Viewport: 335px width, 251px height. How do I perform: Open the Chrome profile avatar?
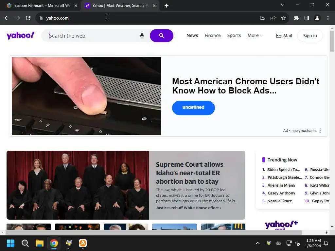tap(317, 18)
